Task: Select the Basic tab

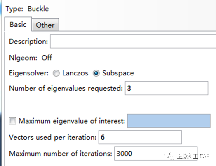Action: coord(18,24)
